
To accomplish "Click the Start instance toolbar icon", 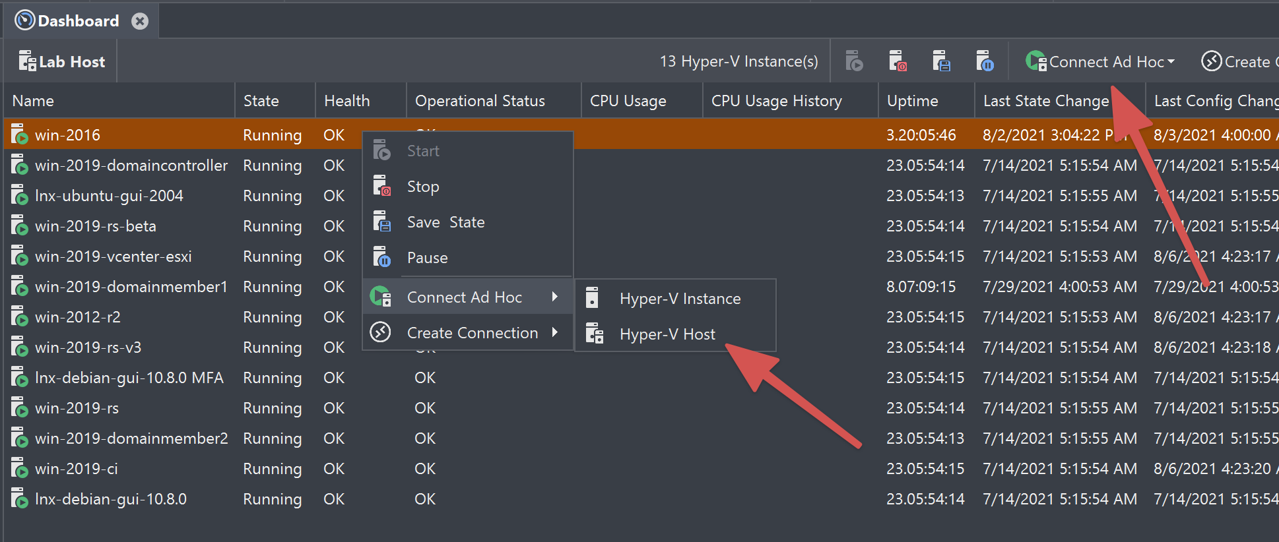I will [854, 61].
